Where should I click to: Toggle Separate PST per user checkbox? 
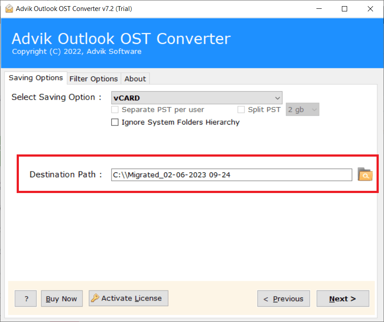(x=115, y=110)
